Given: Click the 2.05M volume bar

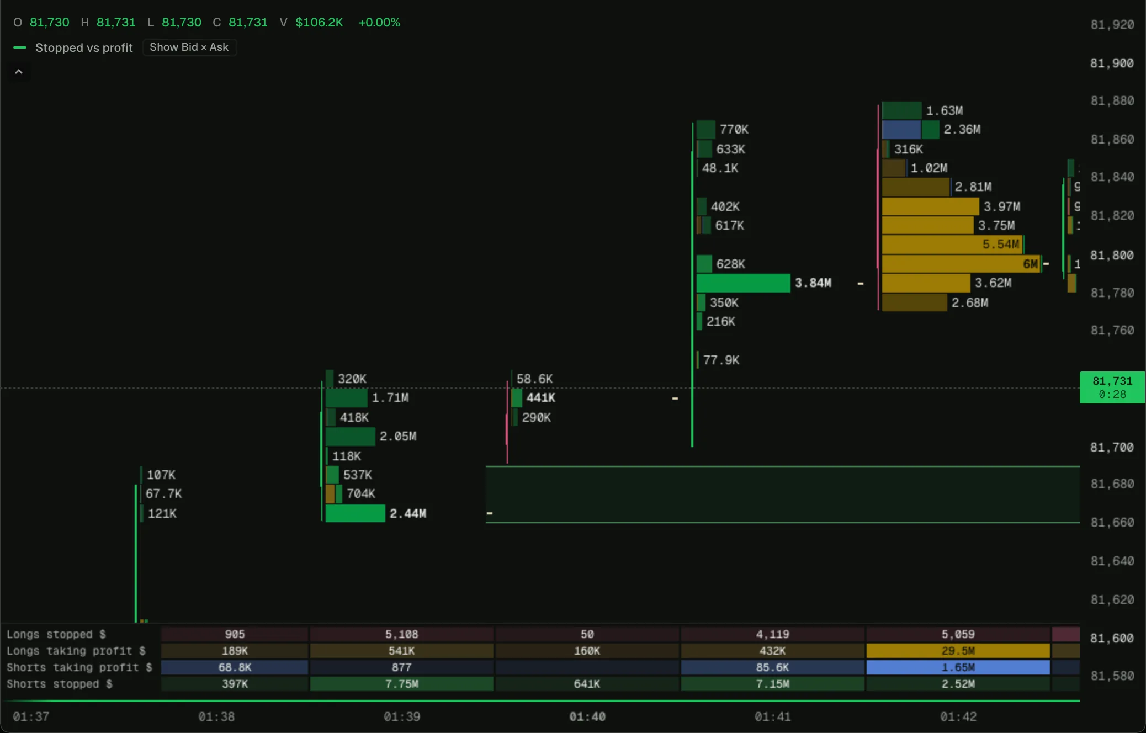Looking at the screenshot, I should click(350, 437).
